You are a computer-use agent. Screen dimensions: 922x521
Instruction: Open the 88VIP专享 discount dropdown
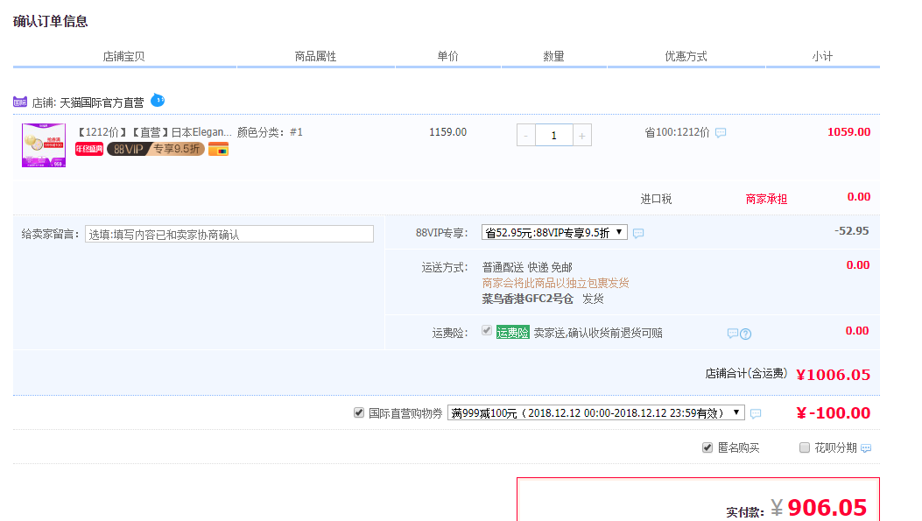[554, 232]
